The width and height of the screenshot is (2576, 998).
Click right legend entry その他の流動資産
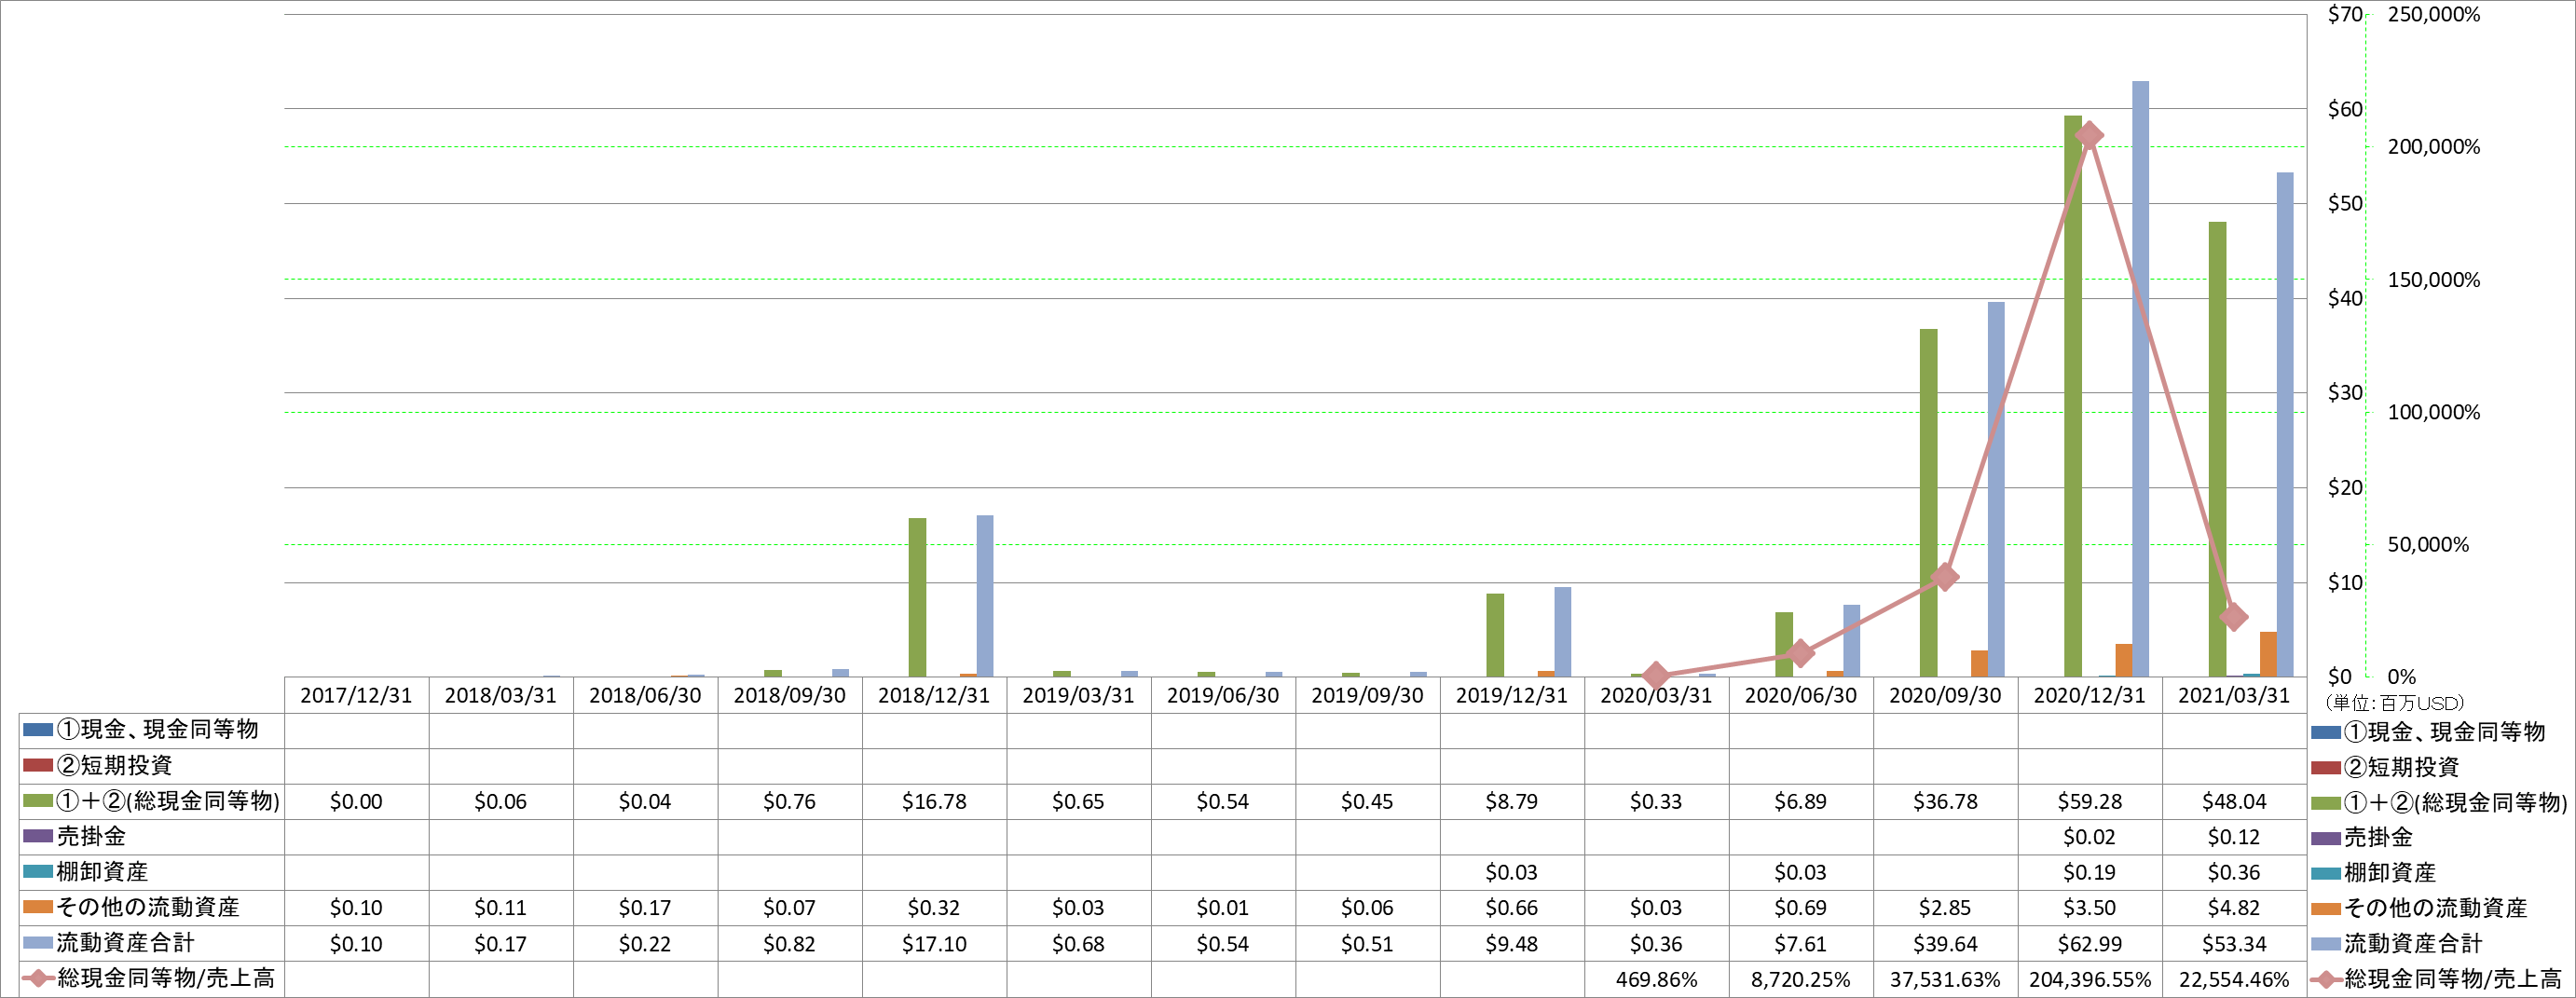(x=2435, y=908)
